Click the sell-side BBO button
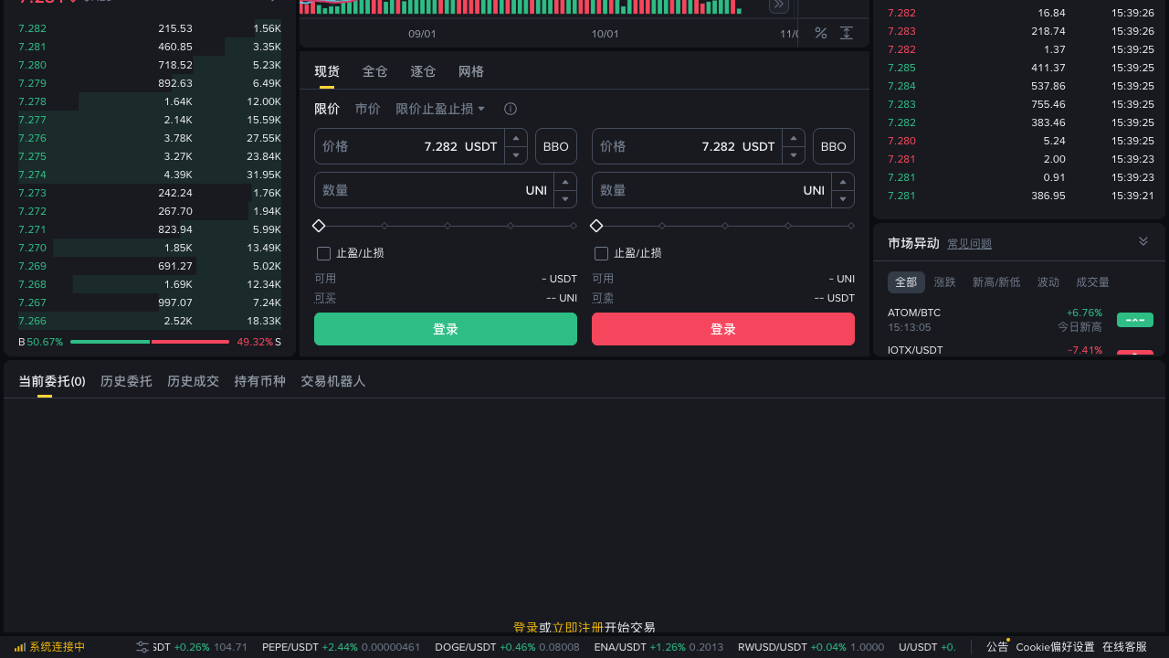 [x=834, y=146]
